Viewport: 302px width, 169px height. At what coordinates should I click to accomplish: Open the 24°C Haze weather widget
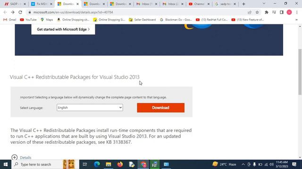224,164
